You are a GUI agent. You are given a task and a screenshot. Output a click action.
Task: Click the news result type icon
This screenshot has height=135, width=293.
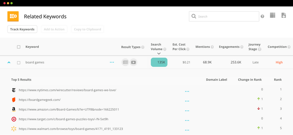pyautogui.click(x=125, y=62)
